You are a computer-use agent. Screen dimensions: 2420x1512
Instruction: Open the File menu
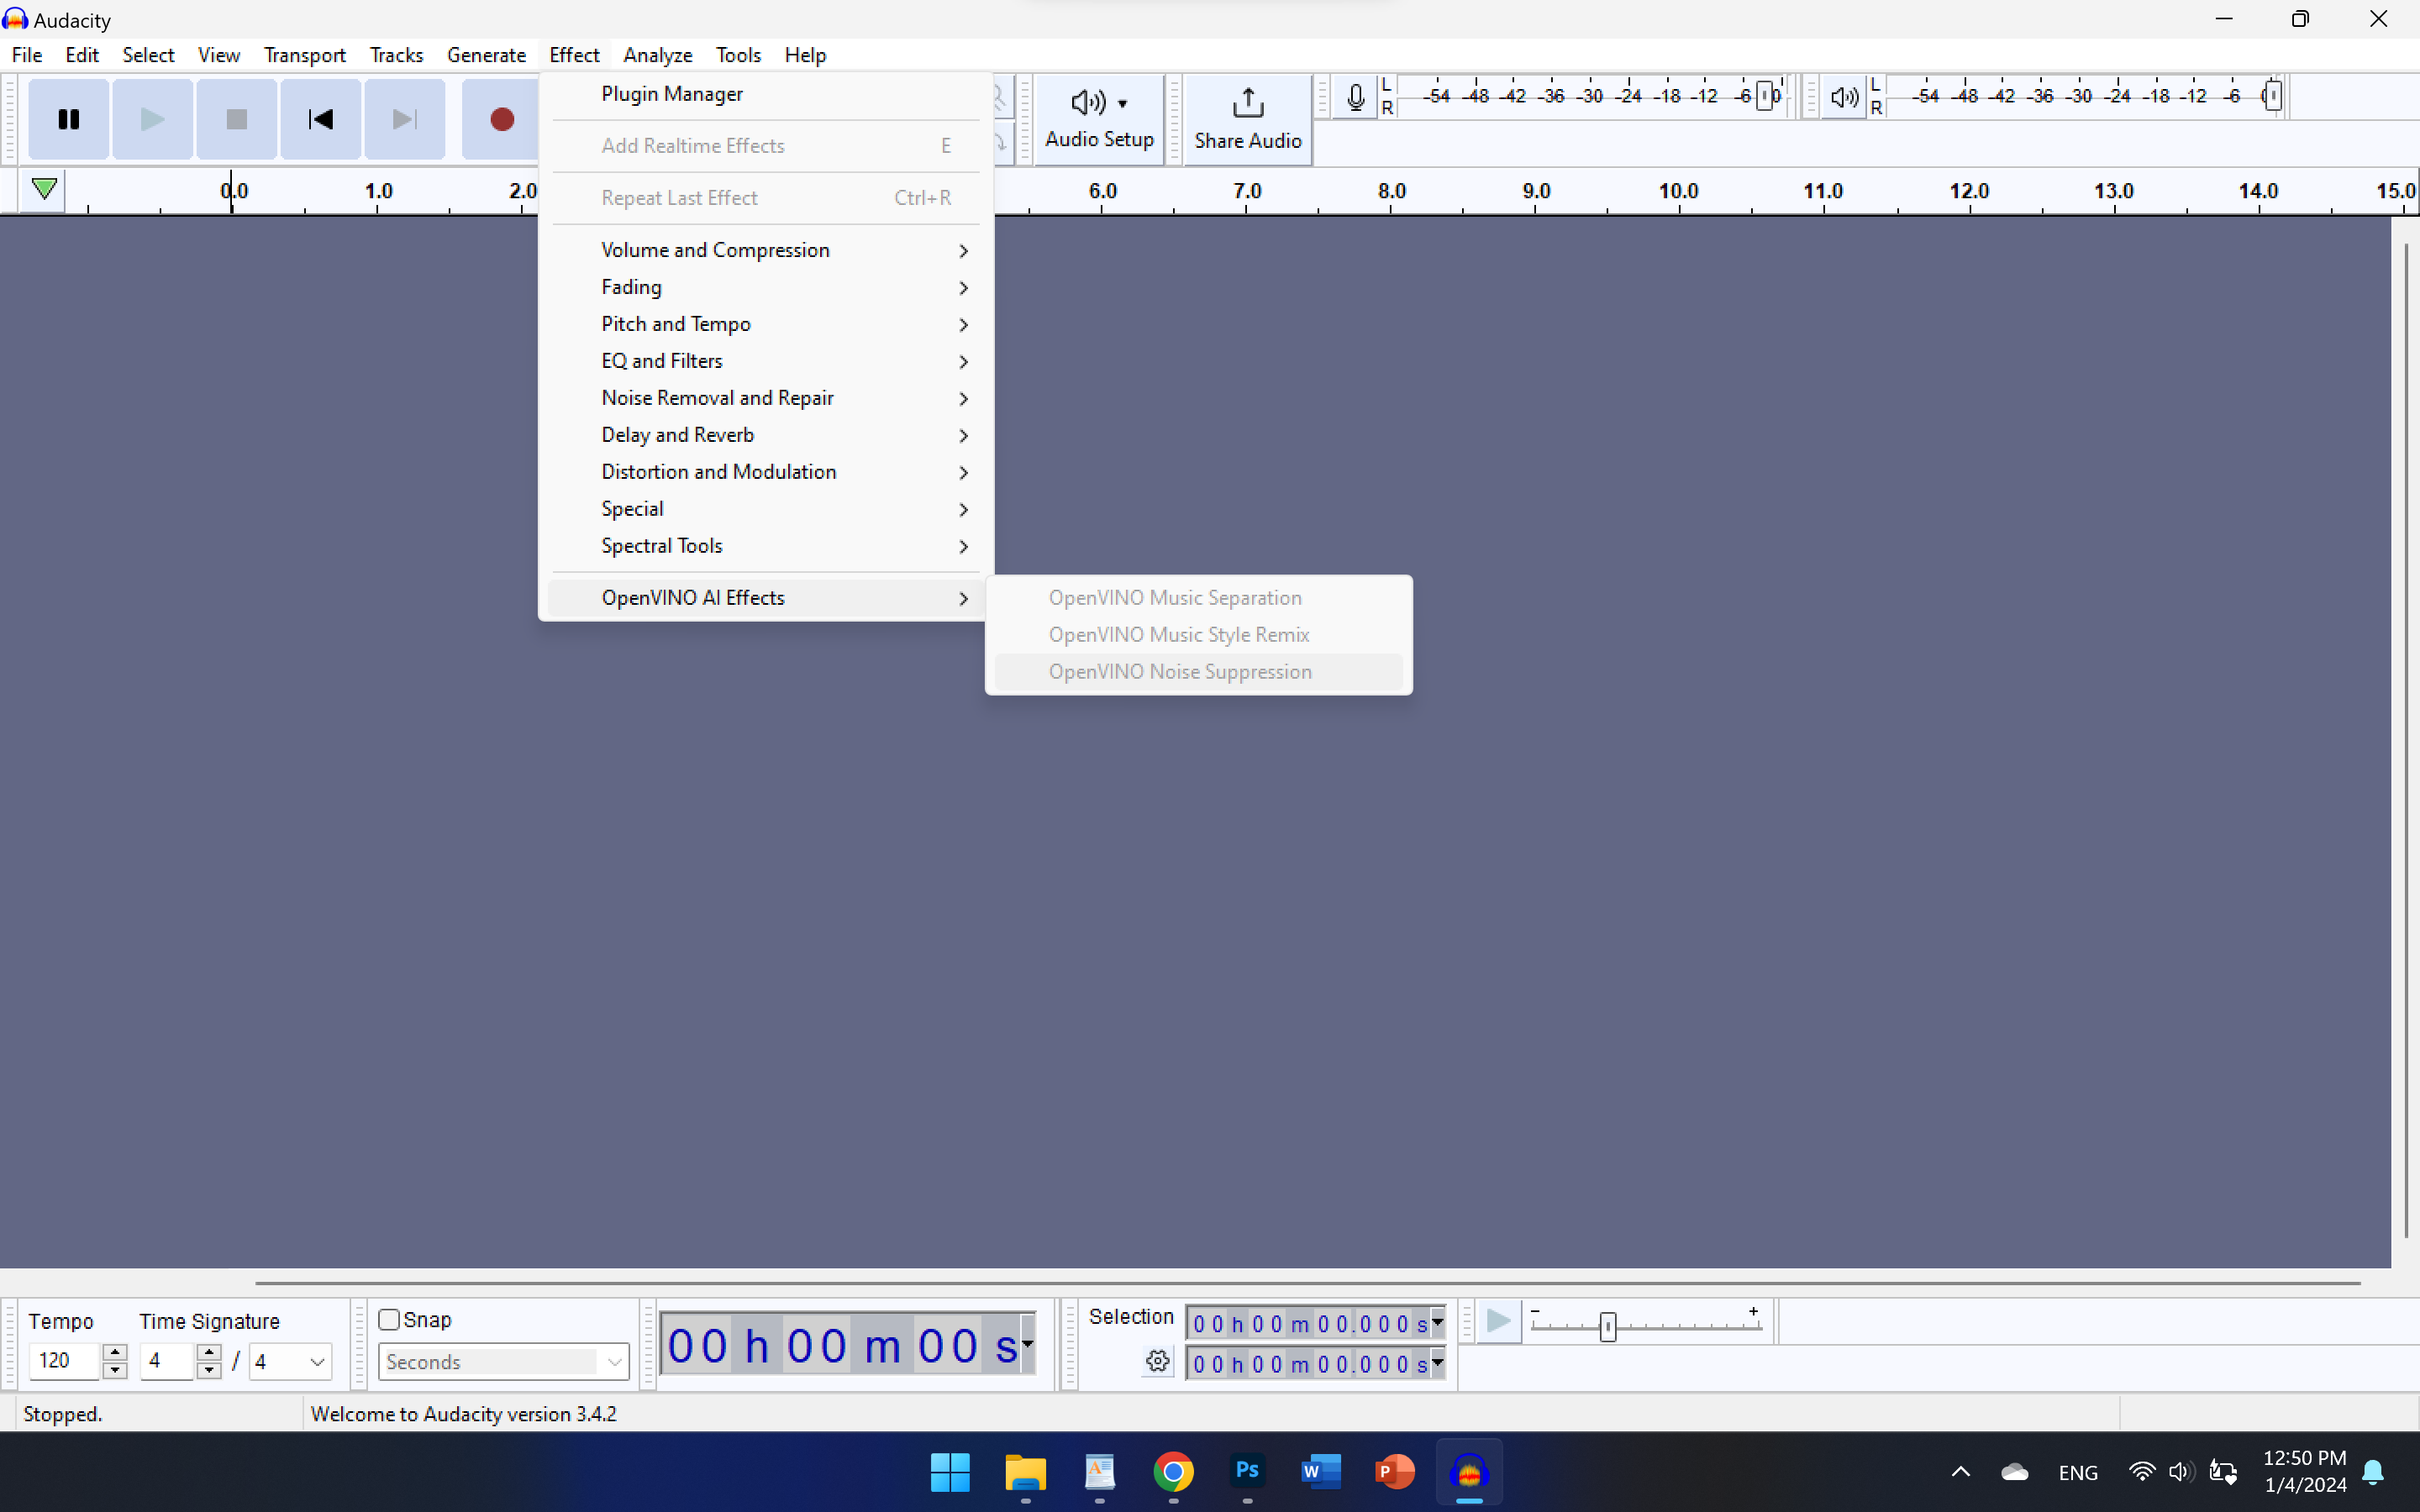27,55
